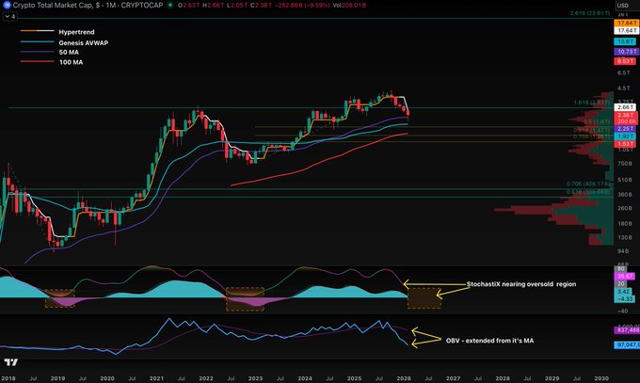640x383 pixels.
Task: Open the USD currency dropdown
Action: coord(623,7)
